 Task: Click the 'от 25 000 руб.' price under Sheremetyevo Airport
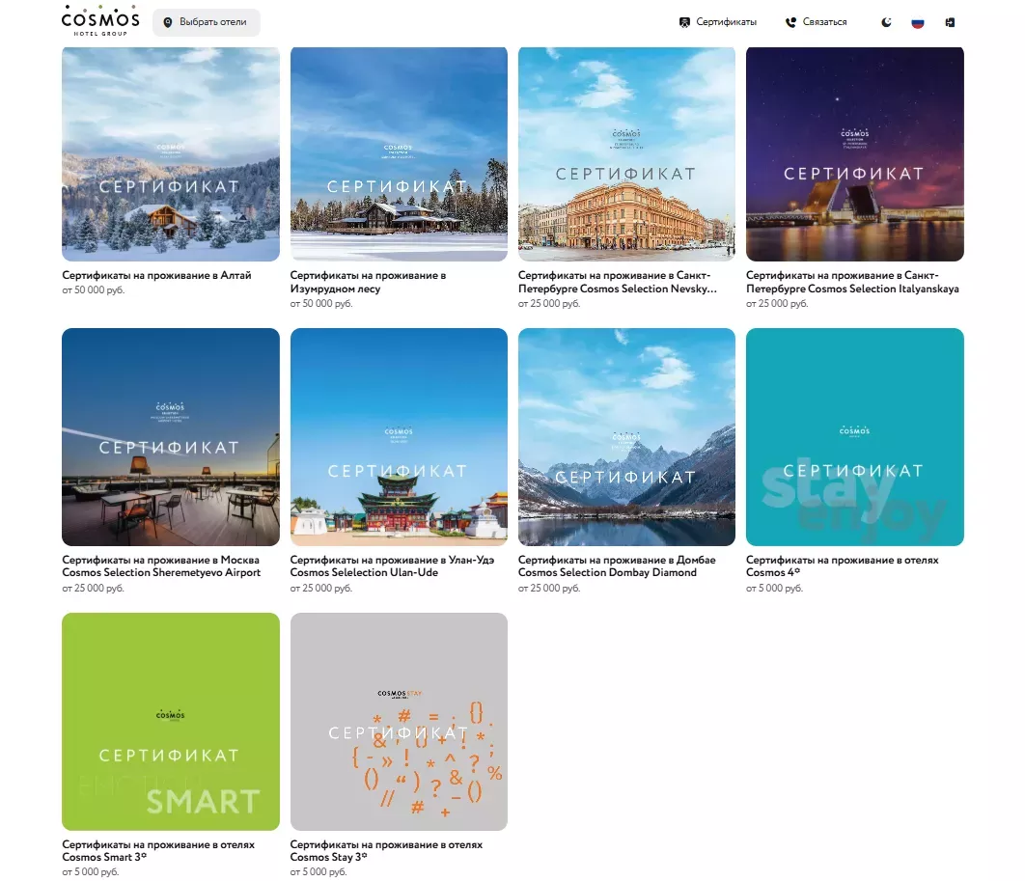tap(94, 589)
